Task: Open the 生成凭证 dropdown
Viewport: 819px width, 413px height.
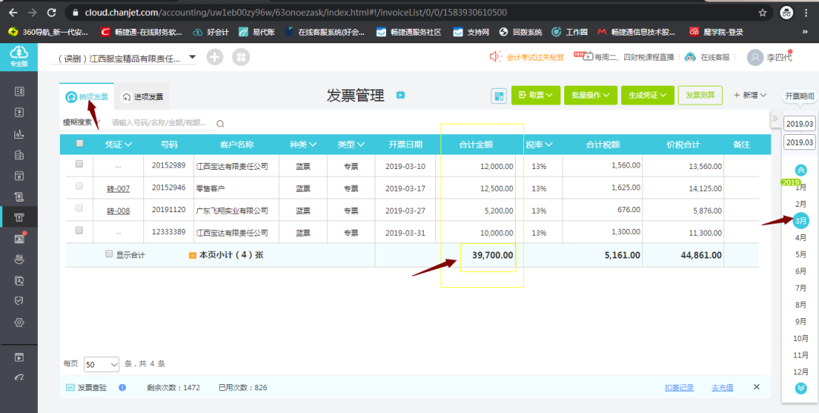Action: [648, 95]
